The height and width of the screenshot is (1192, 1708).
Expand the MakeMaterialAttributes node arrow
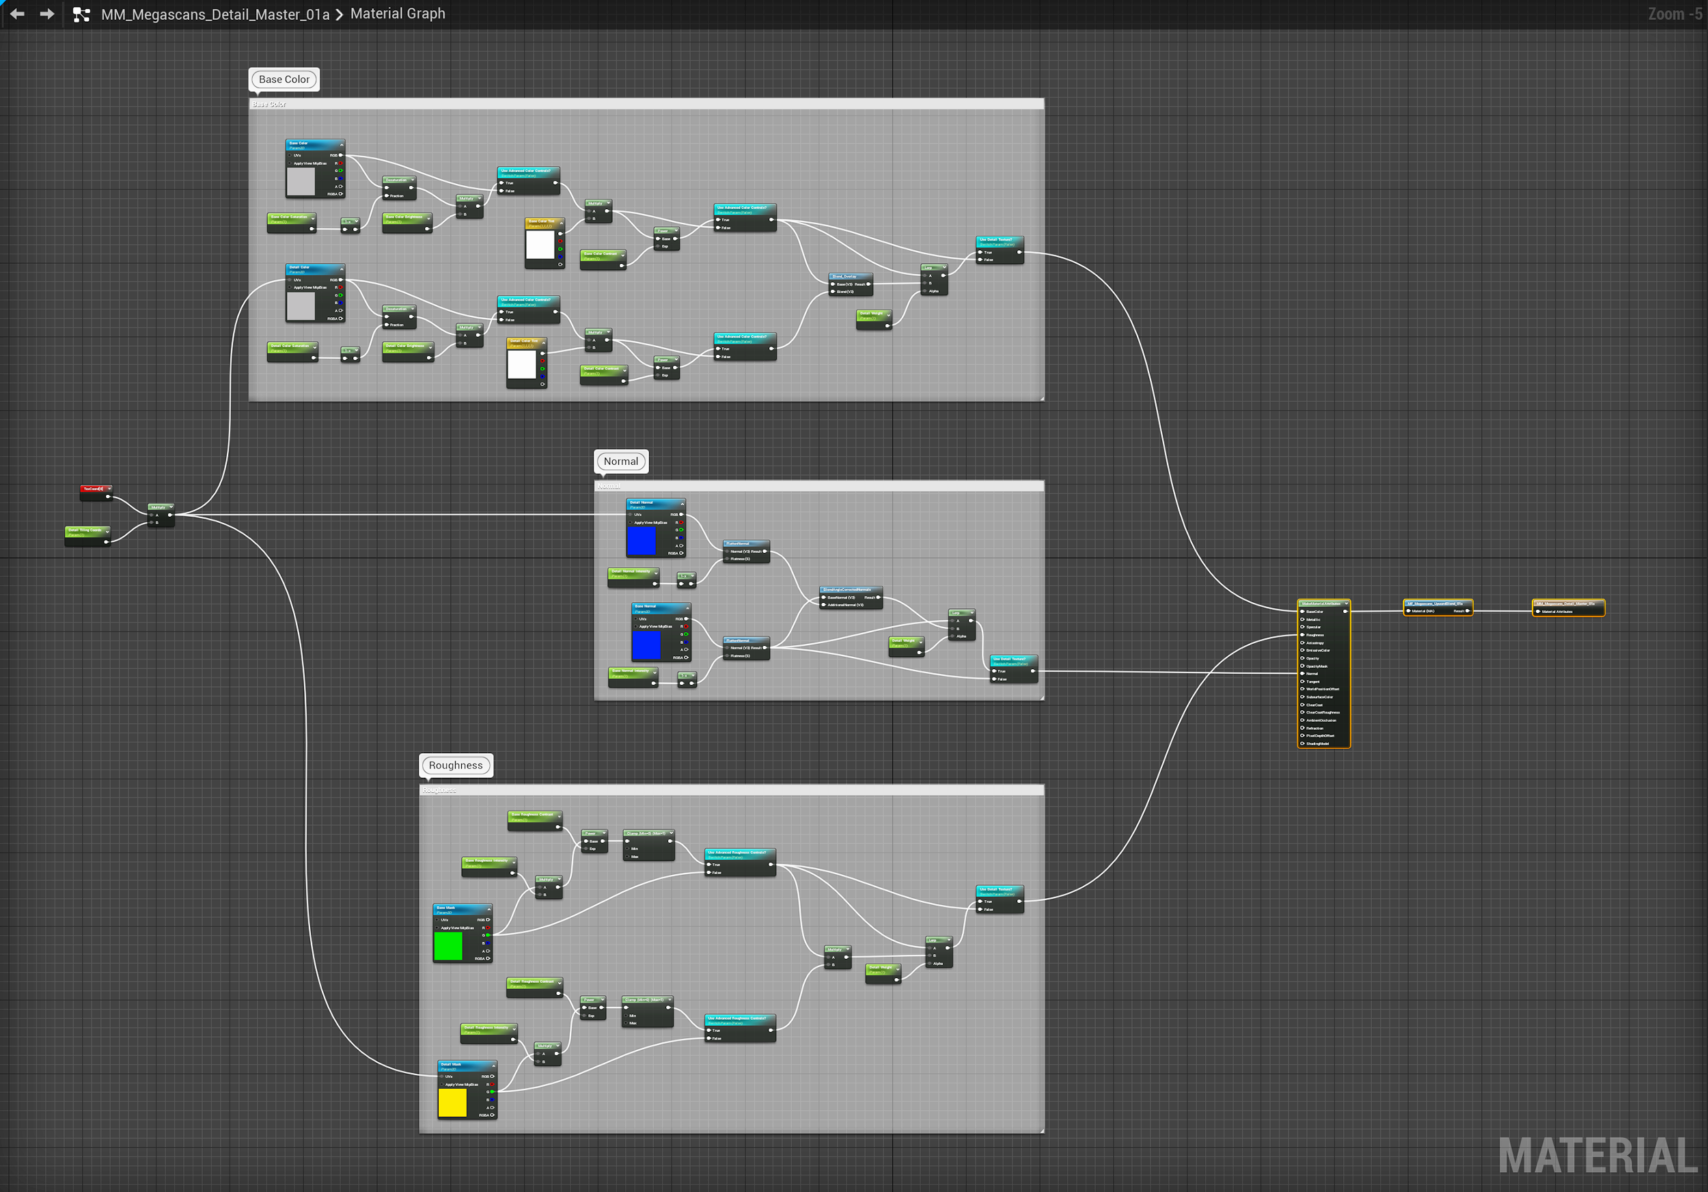click(x=1346, y=604)
